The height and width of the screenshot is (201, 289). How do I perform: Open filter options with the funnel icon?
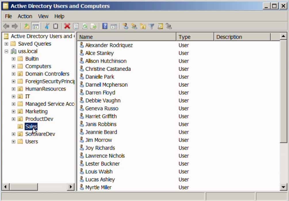pyautogui.click(x=152, y=26)
